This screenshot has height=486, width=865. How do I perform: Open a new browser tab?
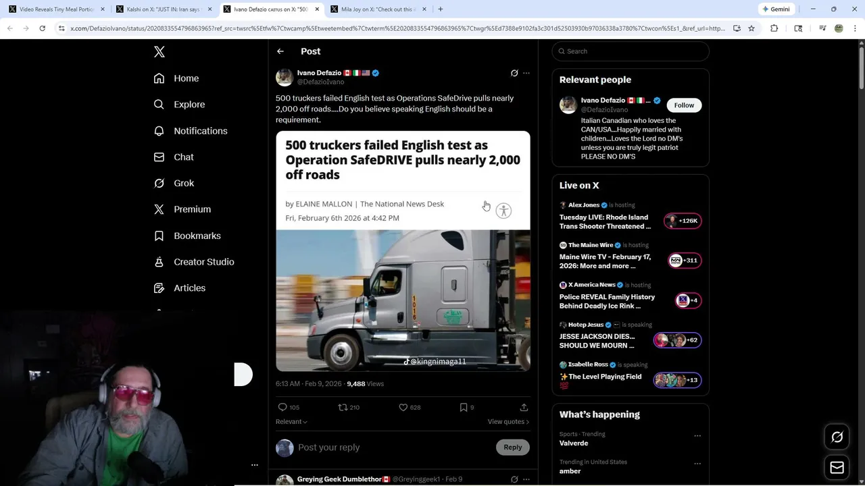[441, 9]
